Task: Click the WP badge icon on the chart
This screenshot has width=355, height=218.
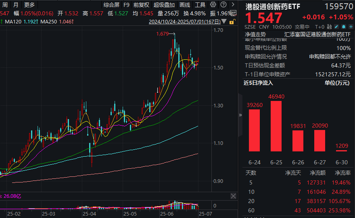Action: click(x=233, y=13)
